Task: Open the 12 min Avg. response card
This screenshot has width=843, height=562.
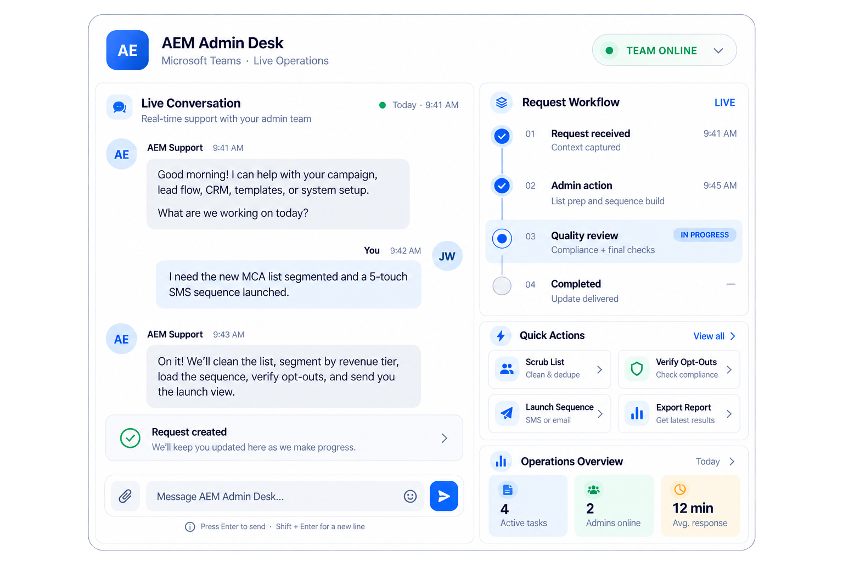Action: point(700,505)
